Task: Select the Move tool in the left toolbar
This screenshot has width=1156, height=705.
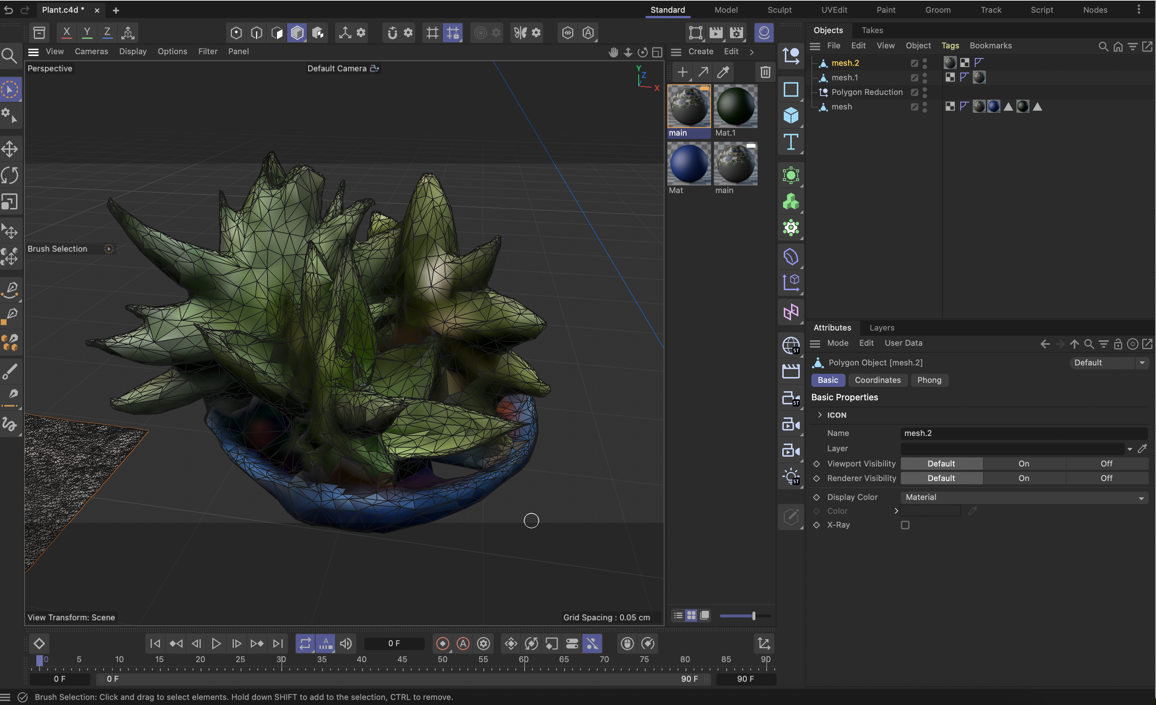Action: point(10,149)
